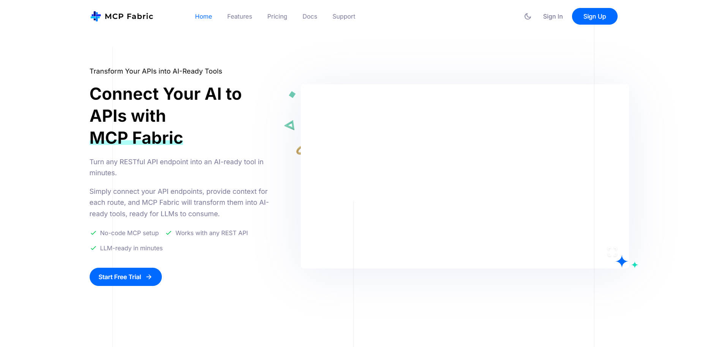Image resolution: width=708 pixels, height=347 pixels.
Task: Click the highlighted MCP Fabric headline text
Action: coord(136,138)
